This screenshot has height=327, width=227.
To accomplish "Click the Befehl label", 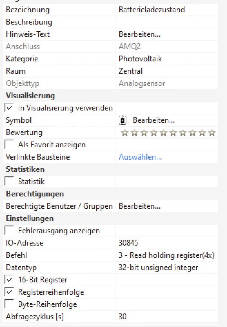I will [16, 255].
